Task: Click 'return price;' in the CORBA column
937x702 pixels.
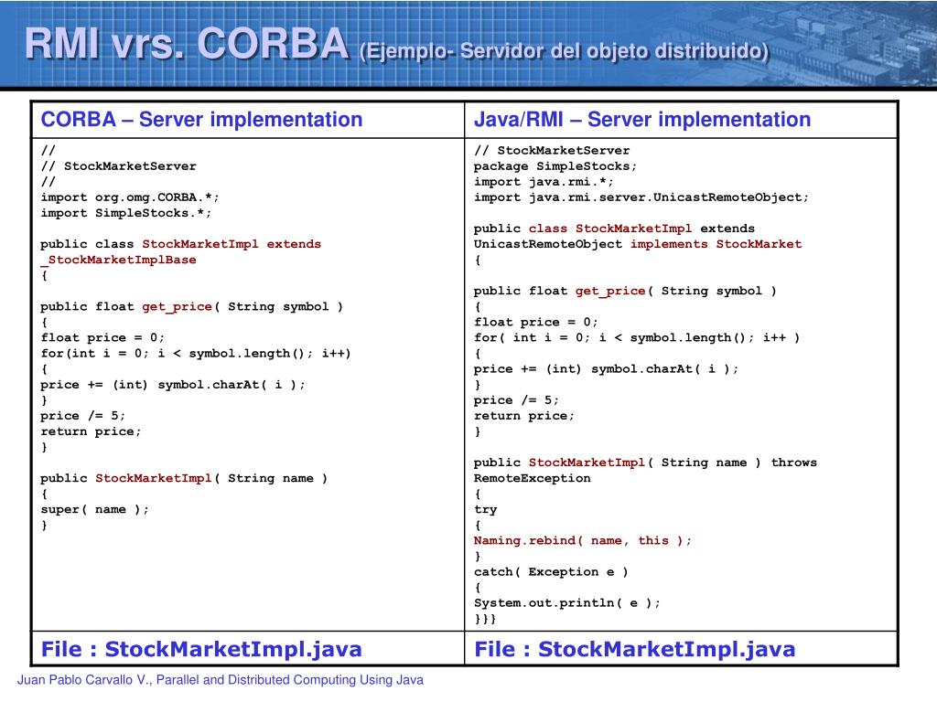Action: click(x=91, y=431)
